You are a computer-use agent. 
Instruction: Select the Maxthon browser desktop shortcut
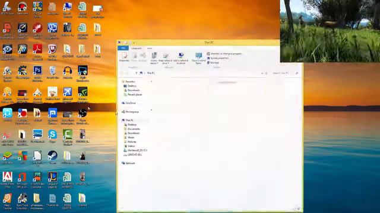52,116
